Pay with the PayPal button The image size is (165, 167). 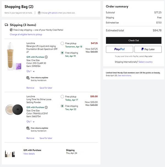point(119,49)
